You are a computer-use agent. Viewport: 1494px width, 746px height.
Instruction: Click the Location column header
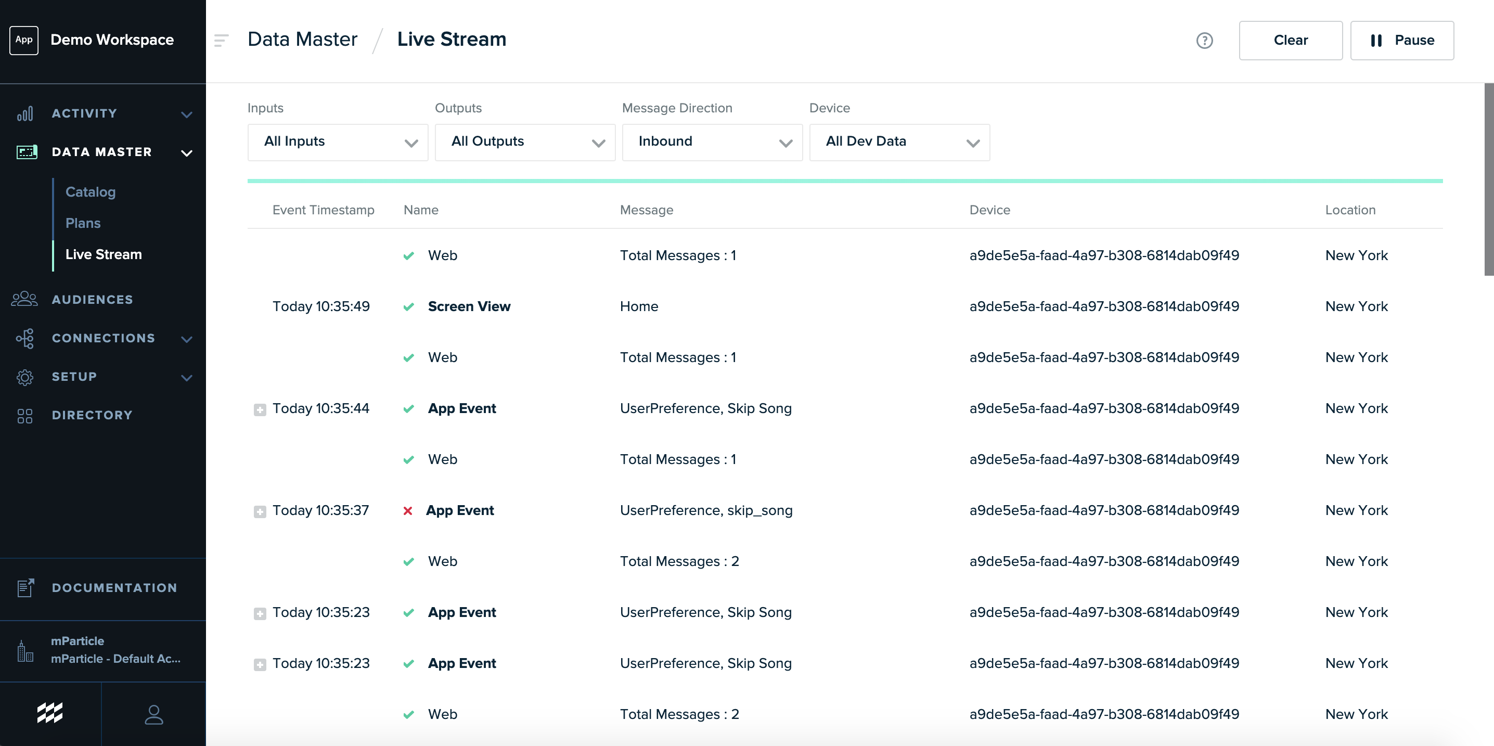(x=1350, y=210)
